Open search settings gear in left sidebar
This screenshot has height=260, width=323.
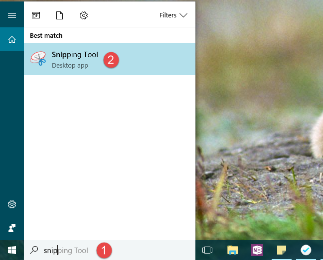point(12,204)
